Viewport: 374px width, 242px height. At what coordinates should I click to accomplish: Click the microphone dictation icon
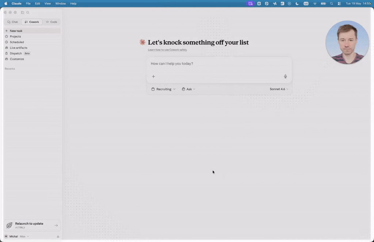pos(285,76)
